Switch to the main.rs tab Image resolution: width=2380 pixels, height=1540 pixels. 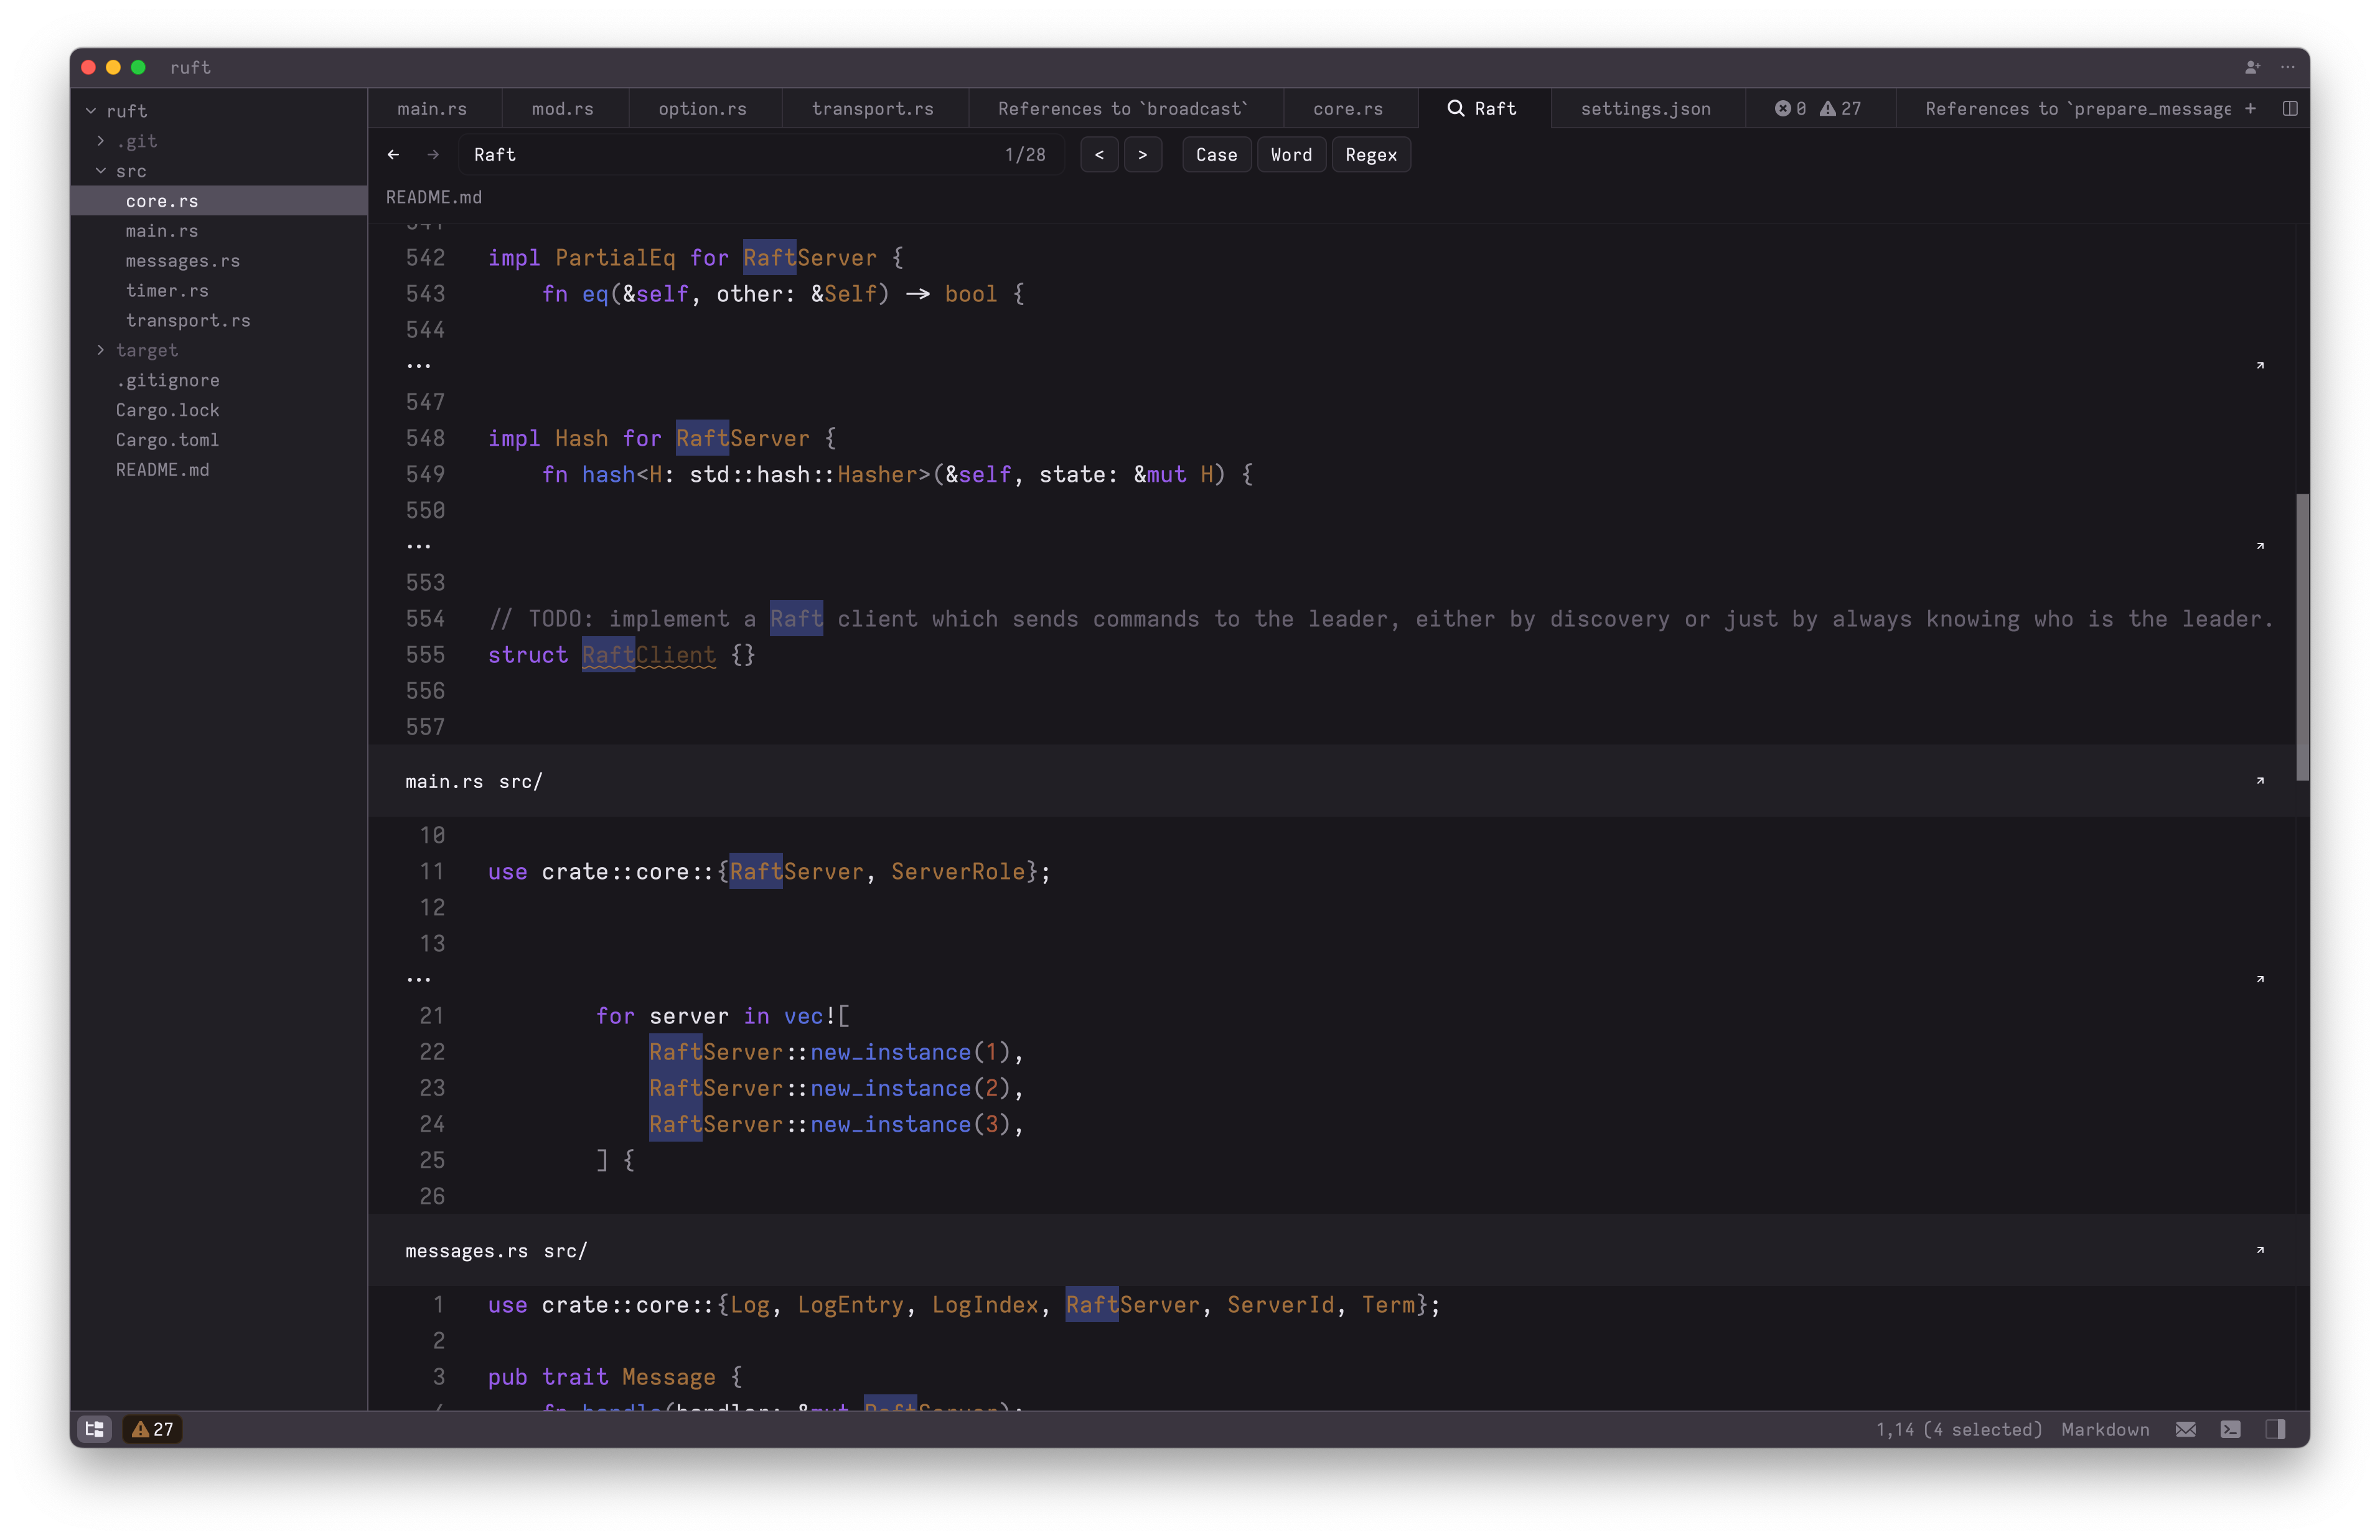[432, 108]
